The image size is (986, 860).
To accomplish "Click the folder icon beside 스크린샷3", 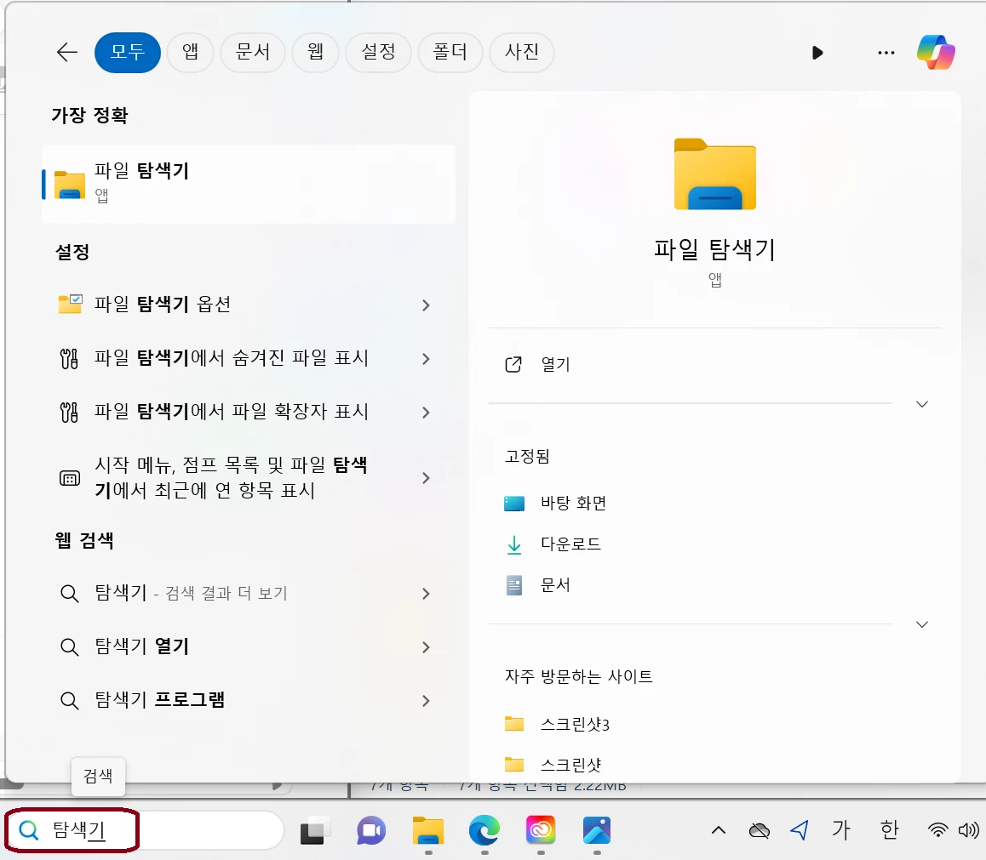I will pos(514,724).
